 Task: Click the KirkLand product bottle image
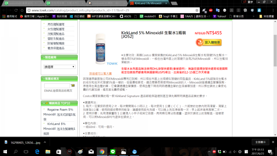[100, 49]
